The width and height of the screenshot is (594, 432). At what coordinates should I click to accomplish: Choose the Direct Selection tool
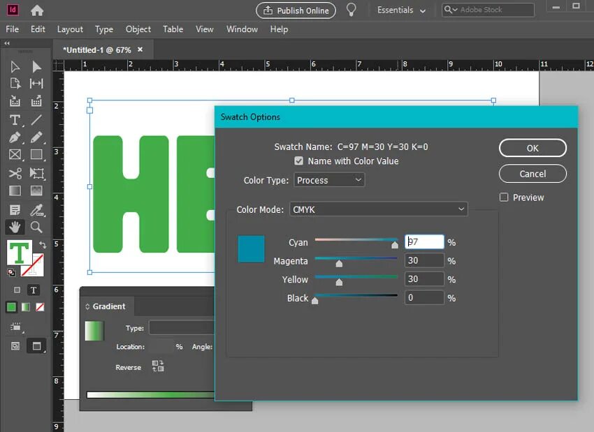(36, 66)
